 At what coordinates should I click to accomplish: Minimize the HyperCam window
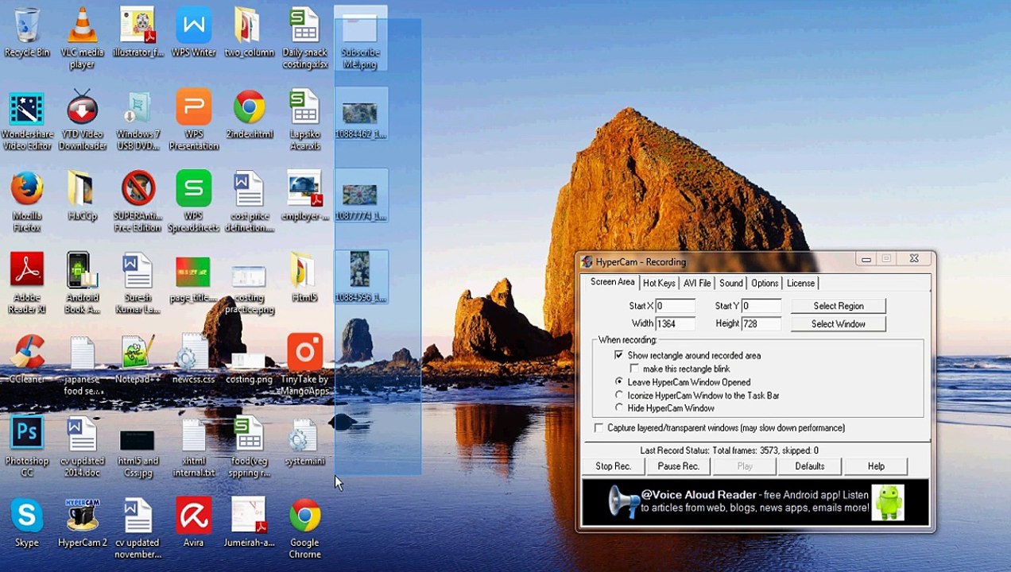866,259
